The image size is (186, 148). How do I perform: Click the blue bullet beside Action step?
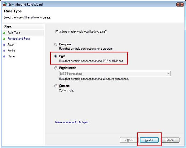tap(4, 45)
